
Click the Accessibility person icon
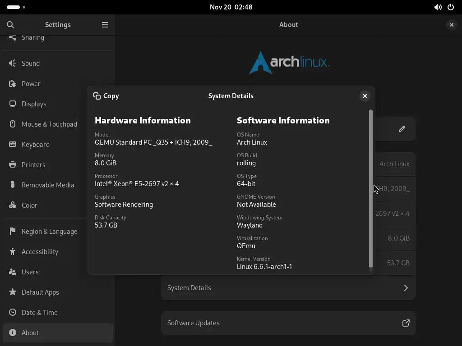point(12,251)
